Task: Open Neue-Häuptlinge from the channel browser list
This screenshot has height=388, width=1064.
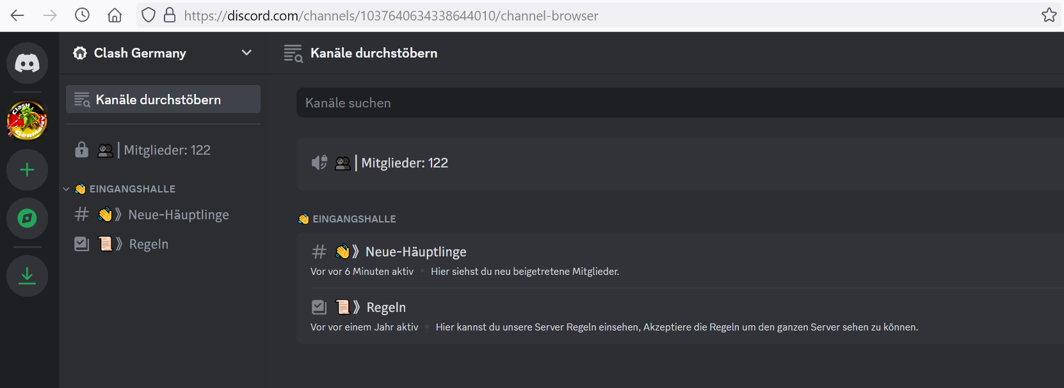Action: pyautogui.click(x=415, y=252)
